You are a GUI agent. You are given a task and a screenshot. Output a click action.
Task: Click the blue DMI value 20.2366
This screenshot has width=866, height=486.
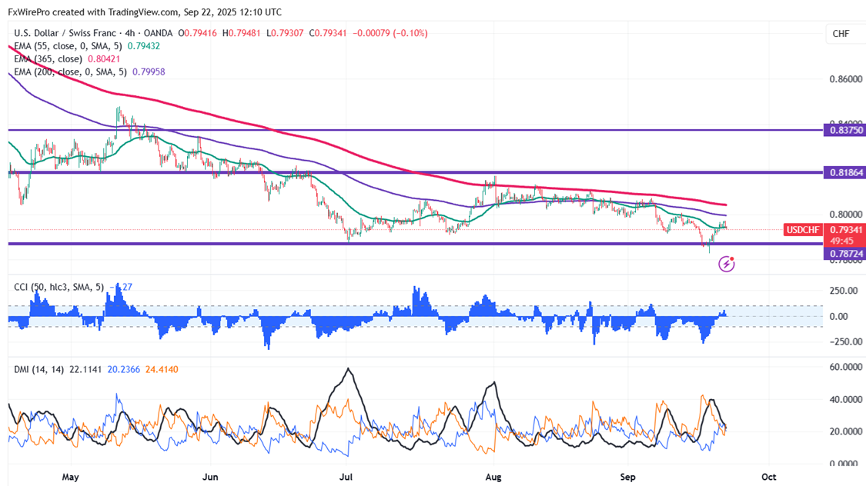124,370
